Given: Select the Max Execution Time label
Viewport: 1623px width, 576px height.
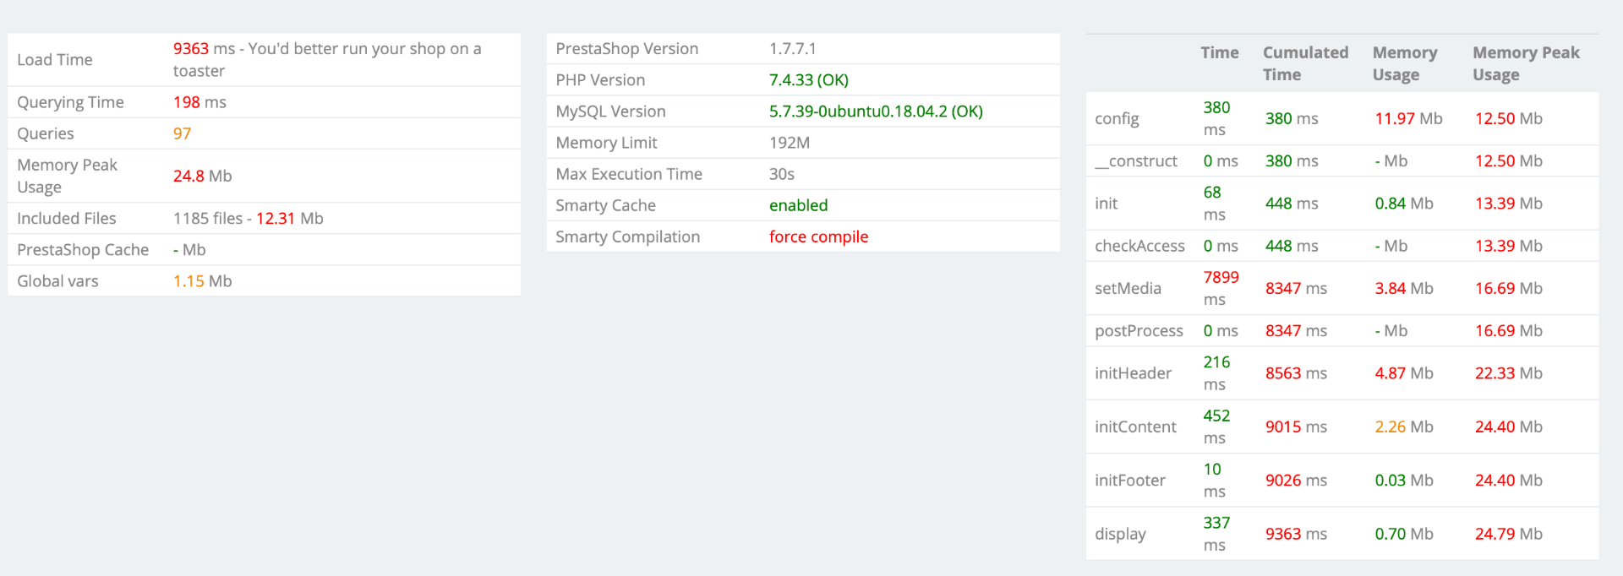Looking at the screenshot, I should coord(629,174).
